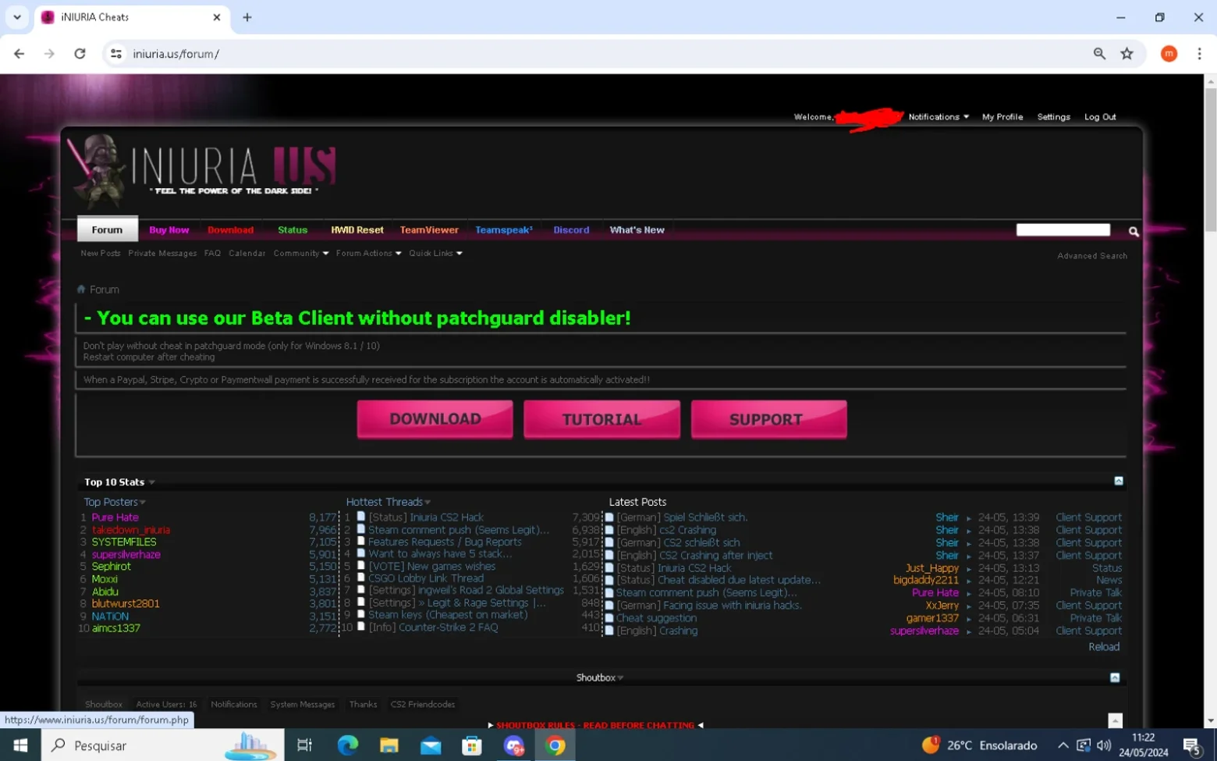The height and width of the screenshot is (761, 1217).
Task: Click the pink SUPPORT button
Action: coord(768,419)
